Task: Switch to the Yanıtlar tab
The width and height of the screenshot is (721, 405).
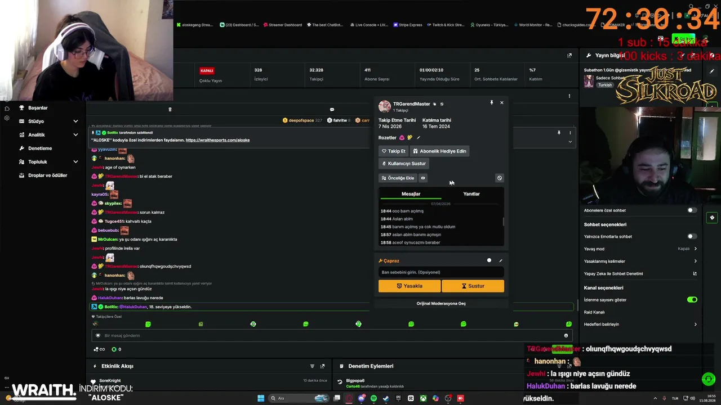Action: tap(471, 194)
